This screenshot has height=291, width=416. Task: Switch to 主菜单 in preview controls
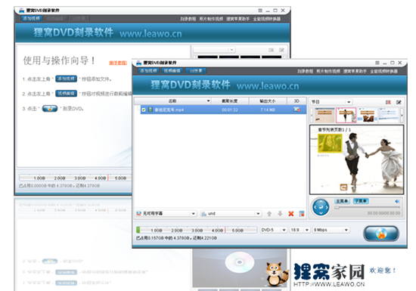342,201
